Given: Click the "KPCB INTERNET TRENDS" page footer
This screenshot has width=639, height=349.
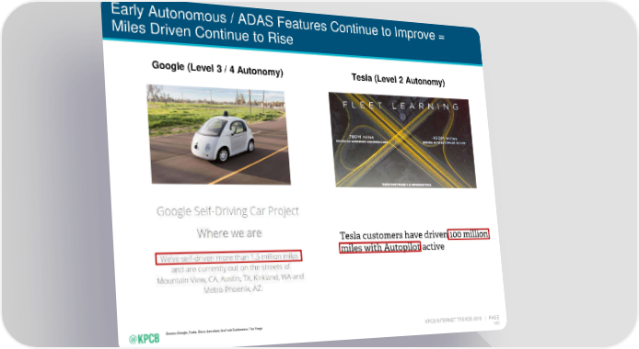Looking at the screenshot, I should tap(453, 320).
